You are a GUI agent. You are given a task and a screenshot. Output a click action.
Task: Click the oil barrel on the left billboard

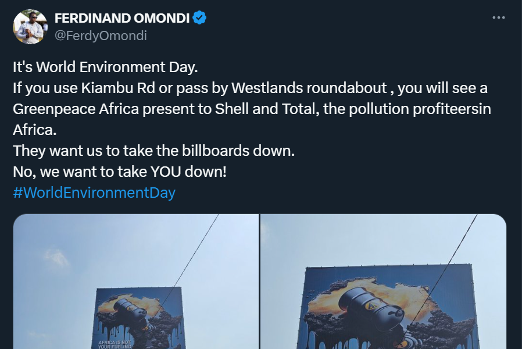130,309
